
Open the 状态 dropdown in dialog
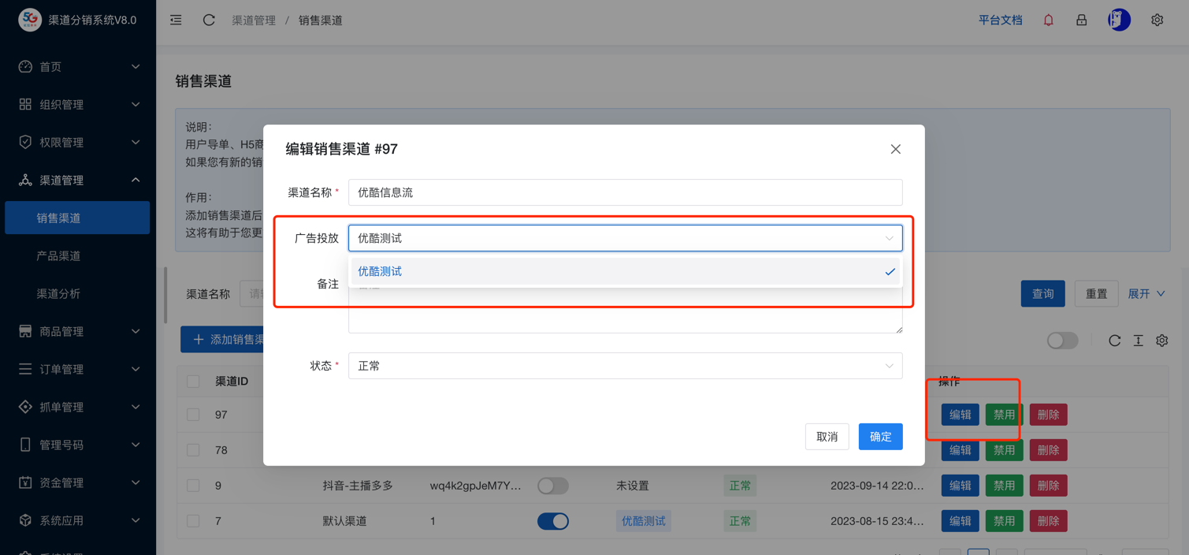(x=625, y=366)
